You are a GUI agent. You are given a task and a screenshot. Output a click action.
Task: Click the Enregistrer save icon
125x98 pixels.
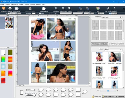(x=4, y=8)
